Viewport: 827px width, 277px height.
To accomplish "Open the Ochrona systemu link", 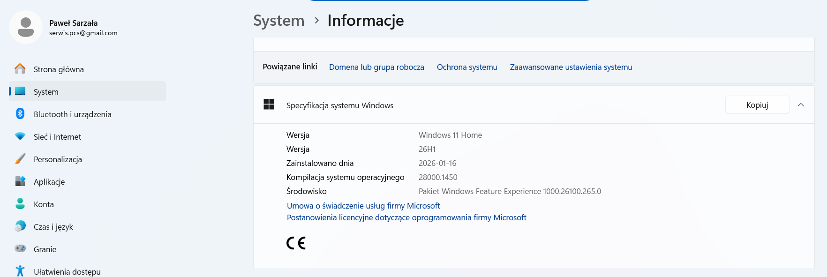I will click(x=467, y=67).
